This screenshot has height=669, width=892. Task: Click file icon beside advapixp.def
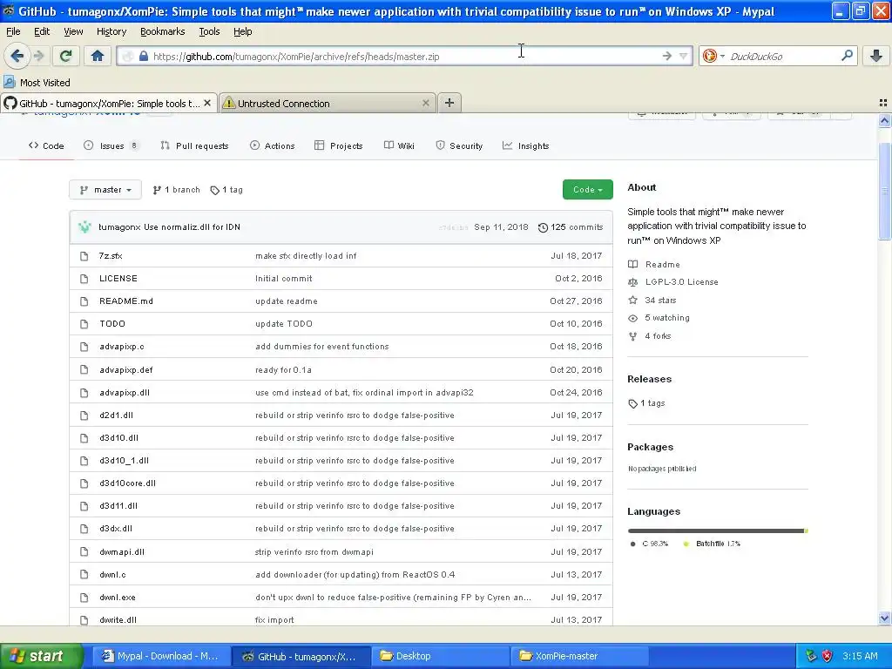coord(84,369)
